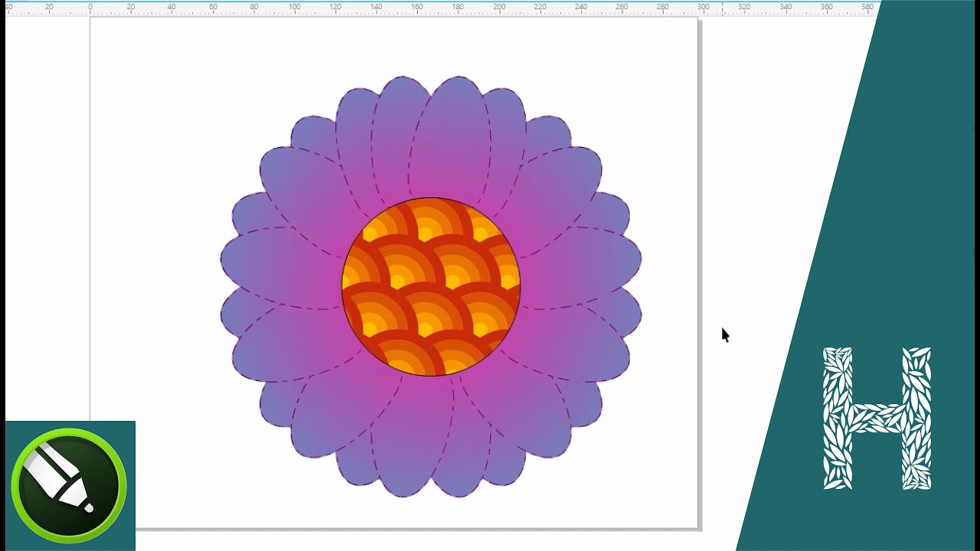Click the ruler mark labeled 300

click(704, 7)
